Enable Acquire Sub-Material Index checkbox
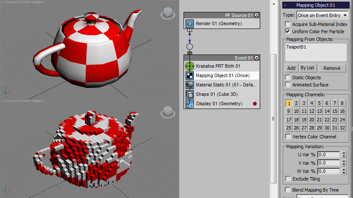 pos(288,25)
